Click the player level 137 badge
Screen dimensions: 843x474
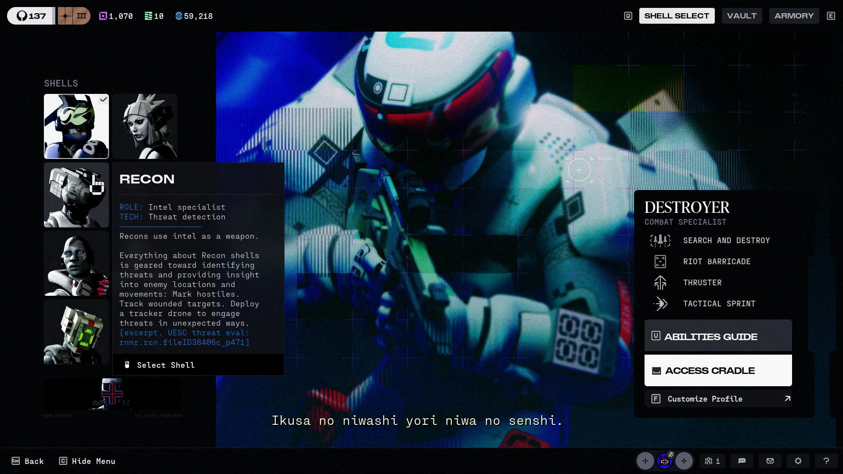[x=31, y=16]
